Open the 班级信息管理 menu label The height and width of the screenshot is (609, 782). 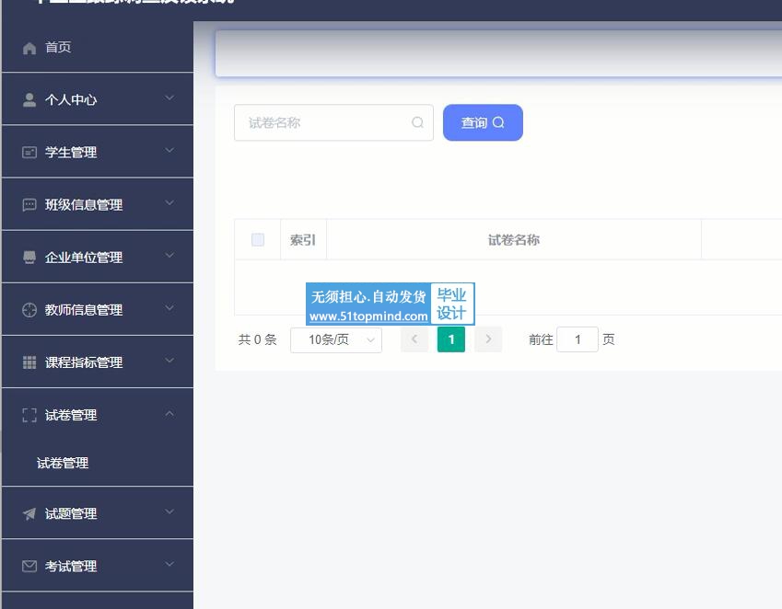click(84, 205)
